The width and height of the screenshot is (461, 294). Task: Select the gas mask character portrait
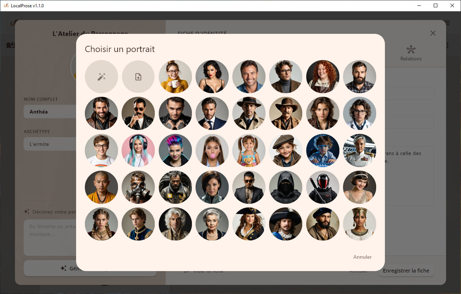point(138,187)
